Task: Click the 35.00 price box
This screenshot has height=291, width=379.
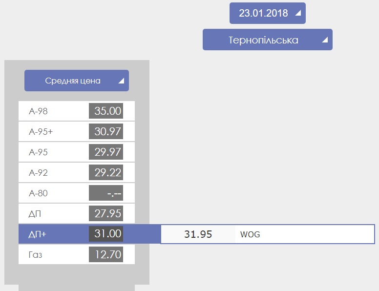Action: [106, 111]
